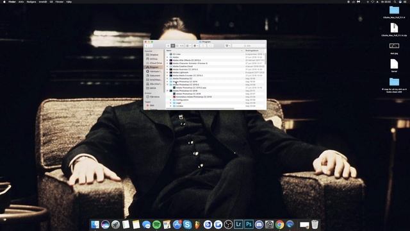Select Avinstallera Adobe Photoshop CC 2018

pos(215,97)
